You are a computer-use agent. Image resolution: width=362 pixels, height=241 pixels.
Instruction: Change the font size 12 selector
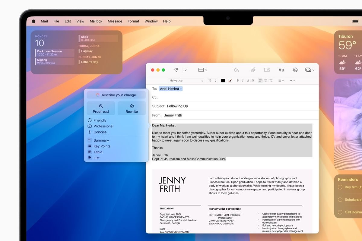212,81
